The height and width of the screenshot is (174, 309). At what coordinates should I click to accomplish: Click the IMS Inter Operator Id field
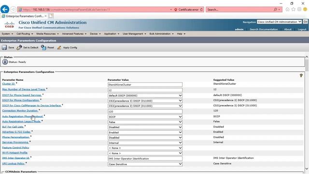[145, 159]
